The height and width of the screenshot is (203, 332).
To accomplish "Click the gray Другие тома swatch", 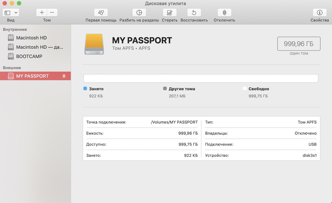I will 165,88.
